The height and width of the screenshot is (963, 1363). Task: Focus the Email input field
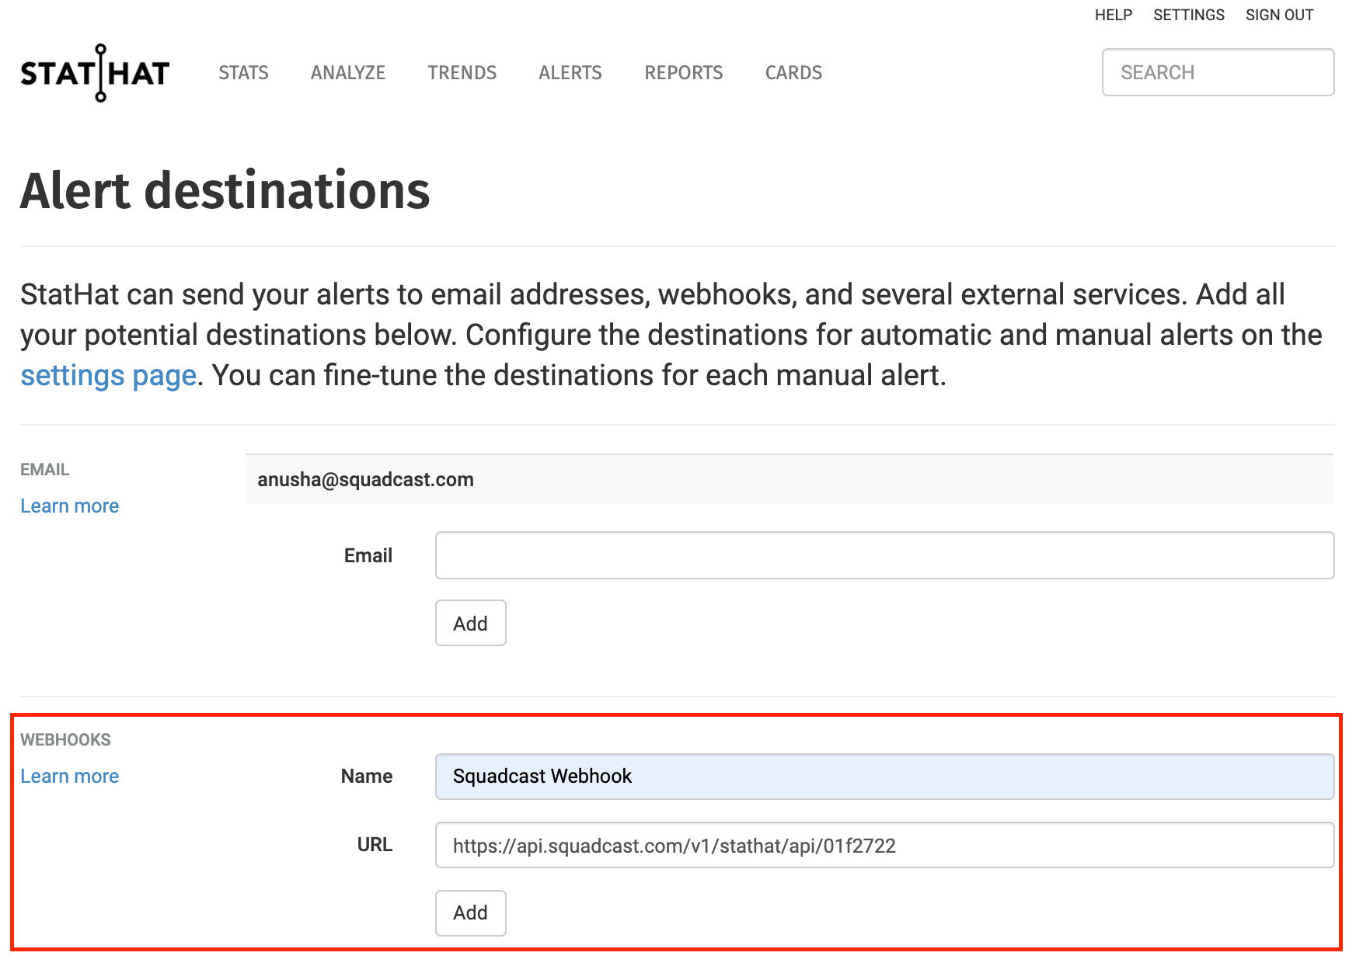pyautogui.click(x=884, y=555)
